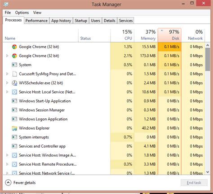The image size is (213, 194).
Task: Click the 10.6 MB memory value
Action: coord(149,92)
